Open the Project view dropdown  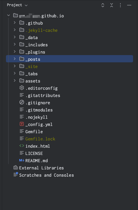17,5
